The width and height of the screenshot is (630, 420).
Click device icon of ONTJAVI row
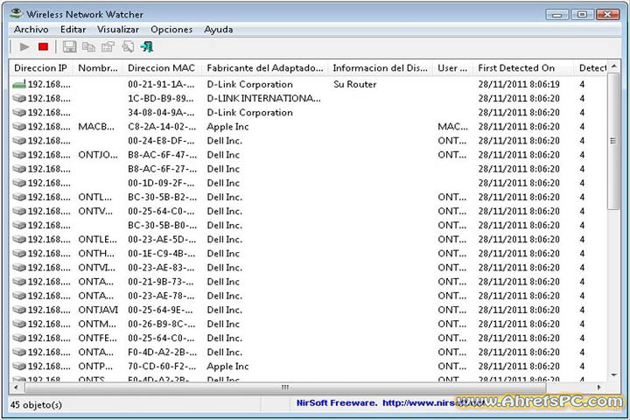coord(19,310)
